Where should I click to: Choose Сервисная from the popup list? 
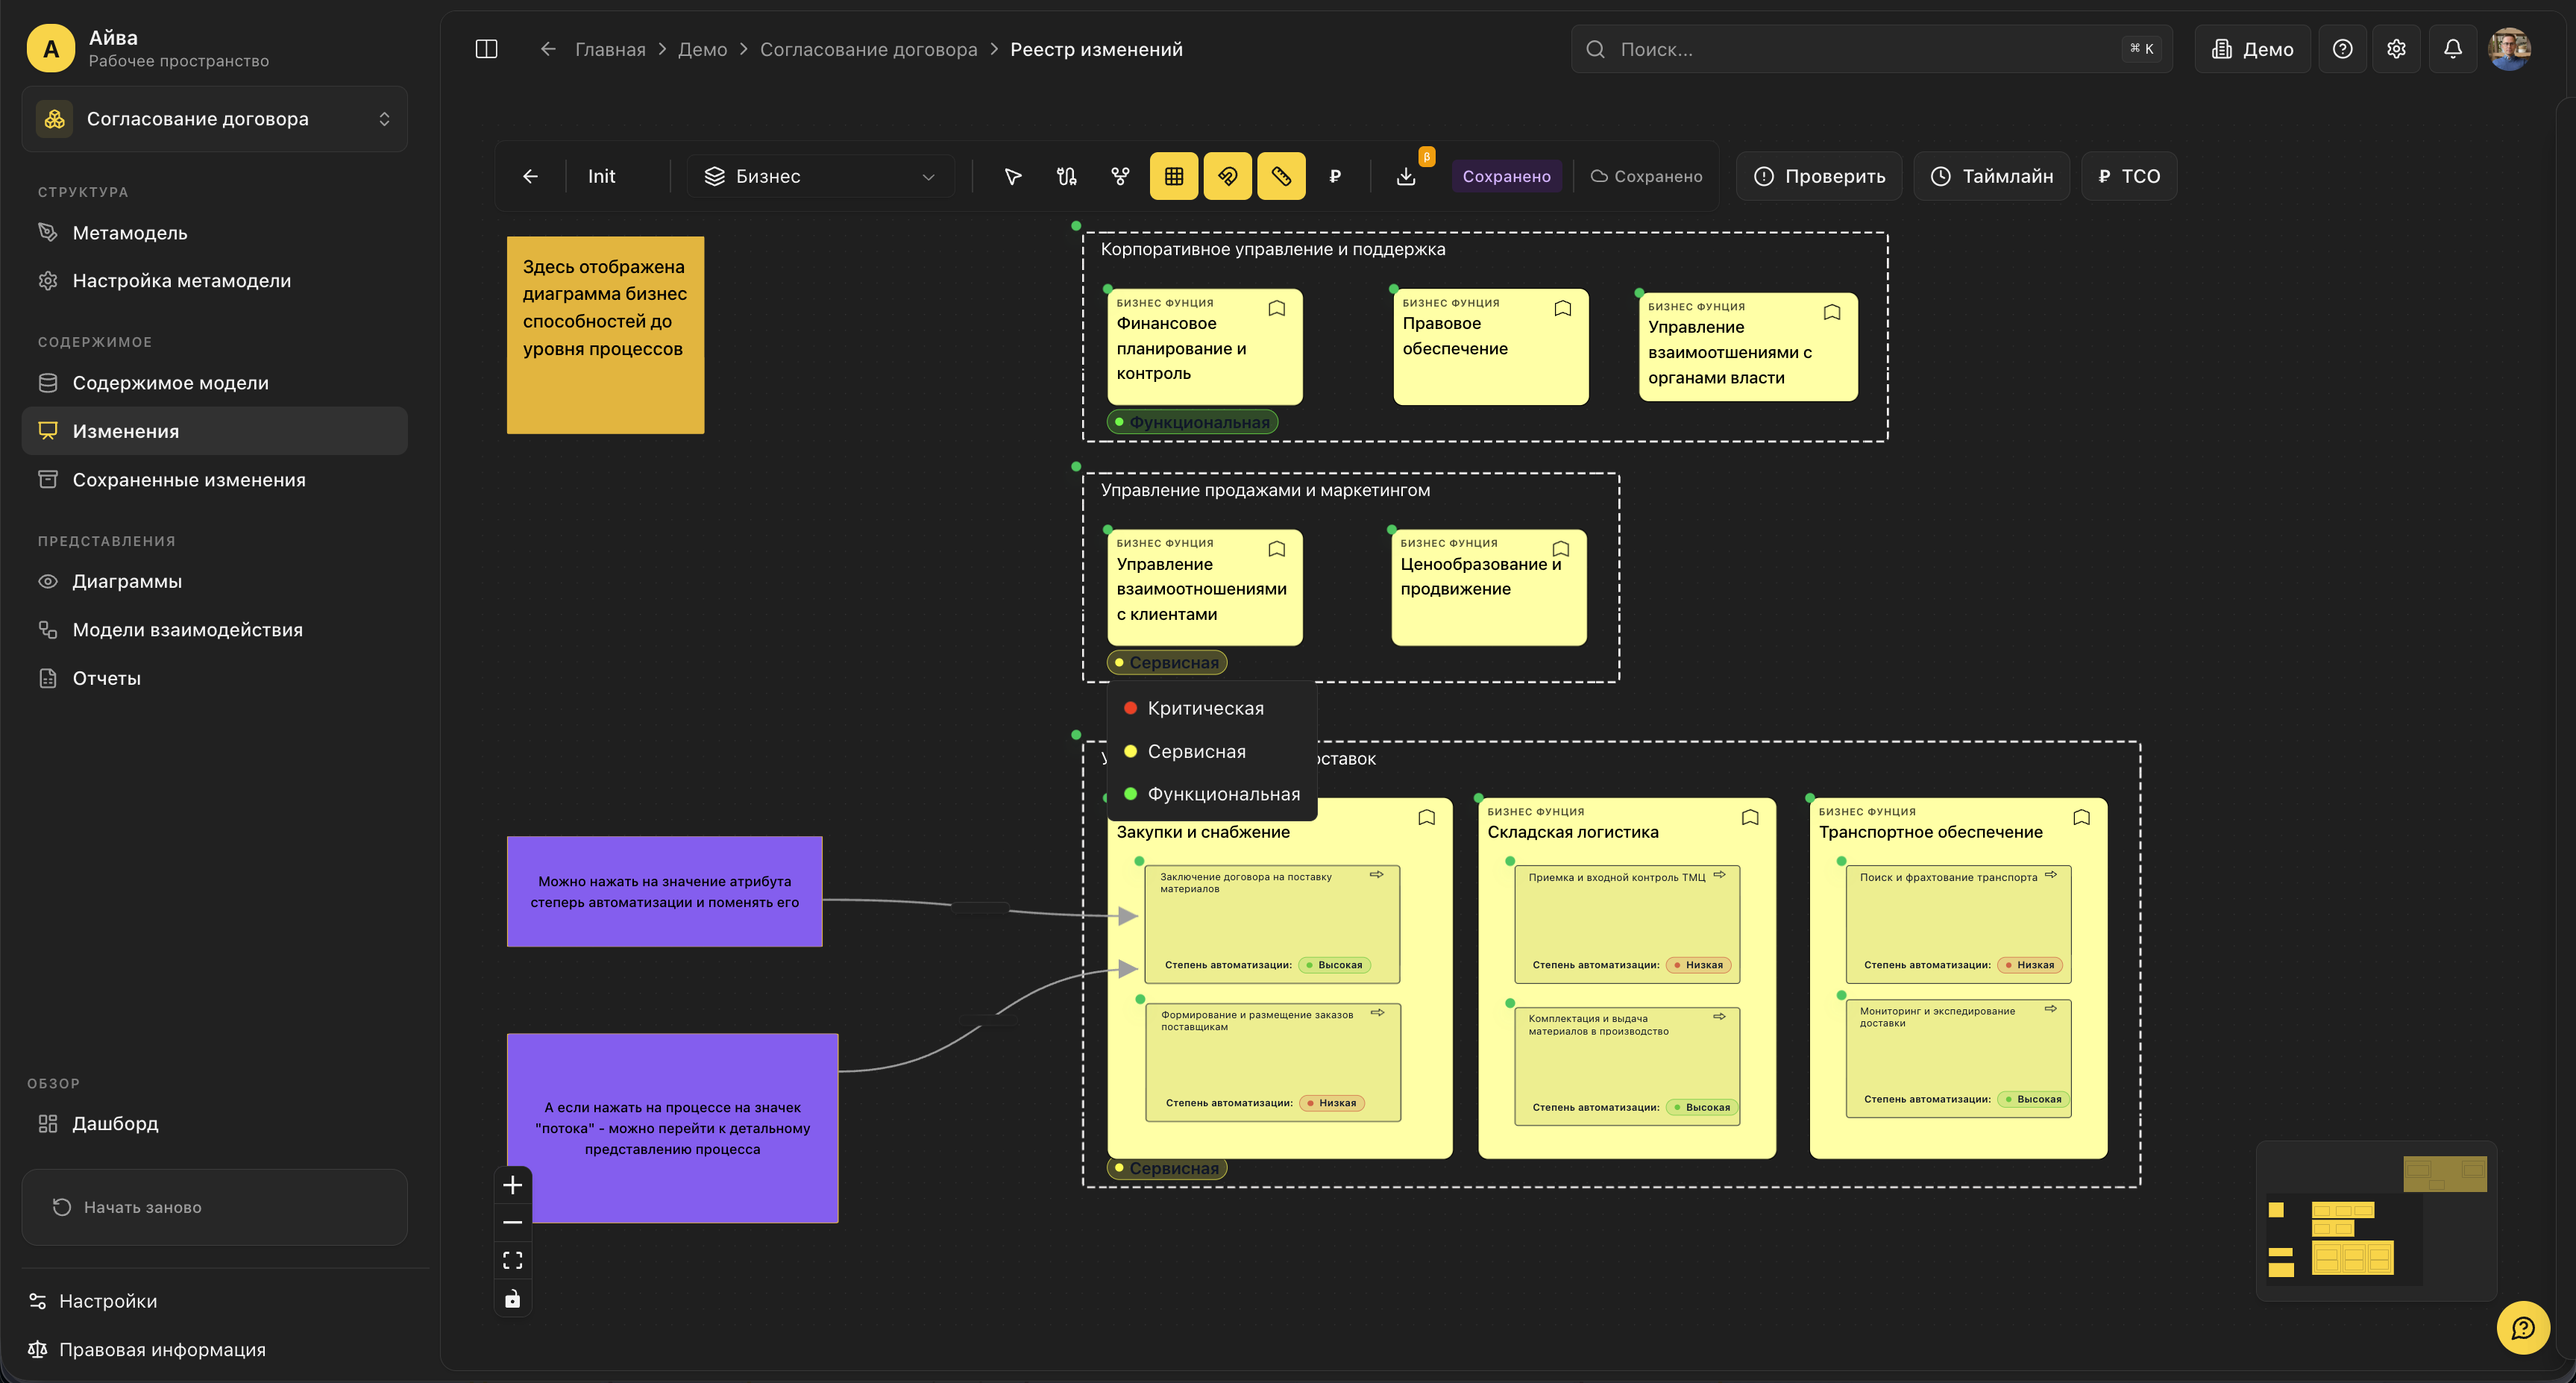click(x=1212, y=751)
